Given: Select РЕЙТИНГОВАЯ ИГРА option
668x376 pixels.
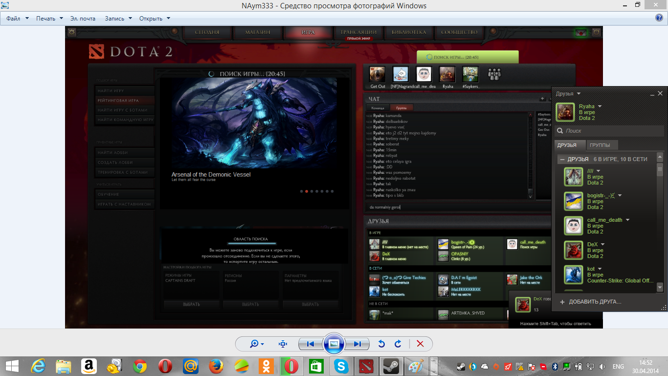Looking at the screenshot, I should tap(125, 100).
